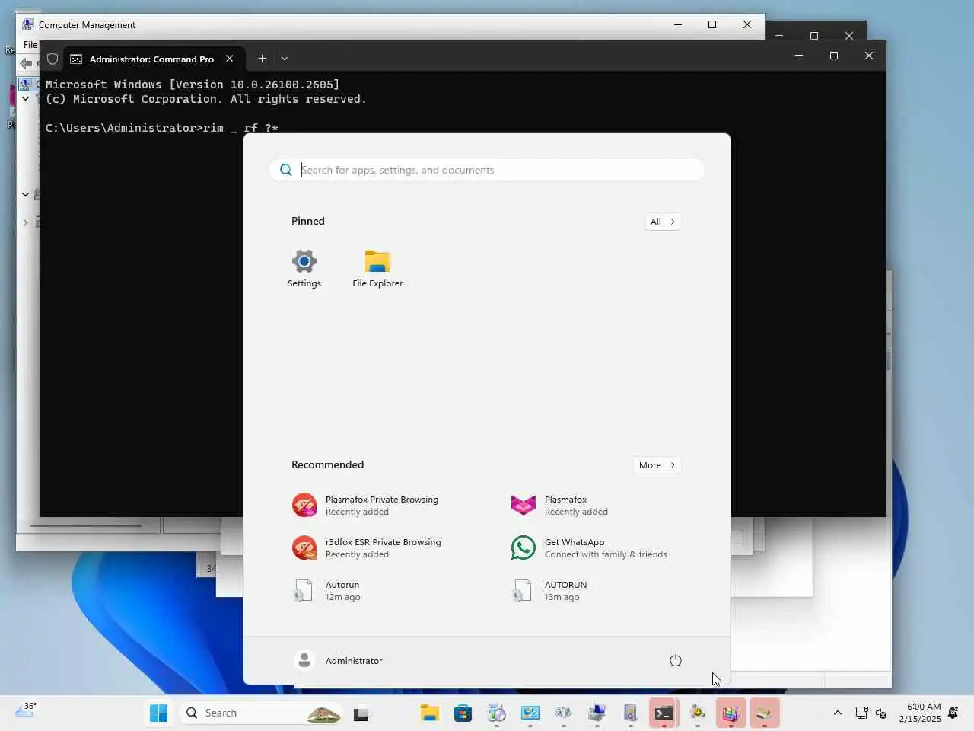Viewport: 974px width, 731px height.
Task: Click the magnifier icon in Start search
Action: click(x=285, y=170)
